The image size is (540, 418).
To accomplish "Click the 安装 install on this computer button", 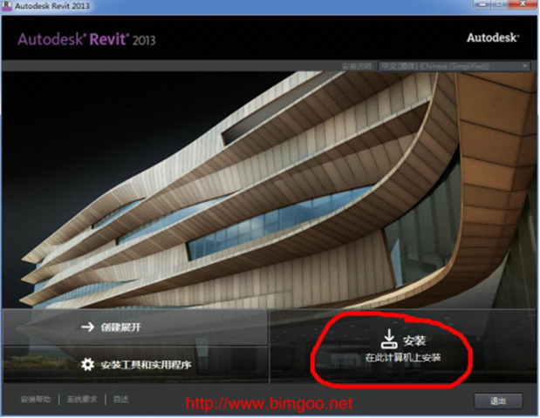I will [403, 347].
